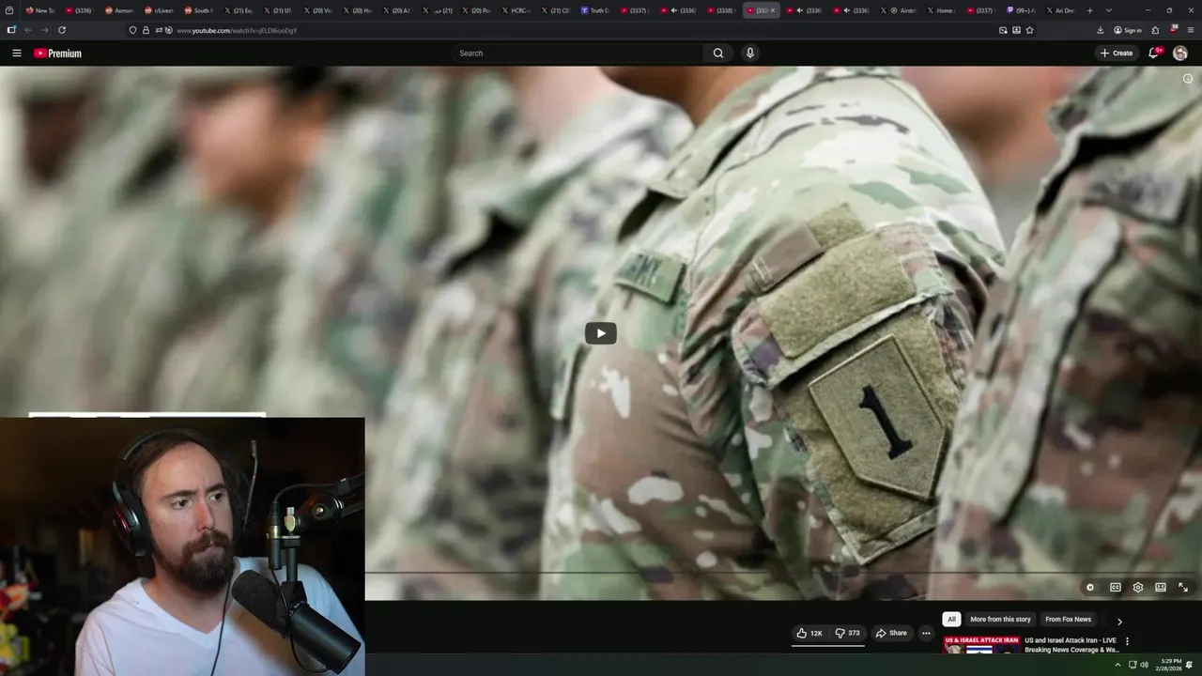
Task: Select More from this story chip
Action: [1000, 620]
